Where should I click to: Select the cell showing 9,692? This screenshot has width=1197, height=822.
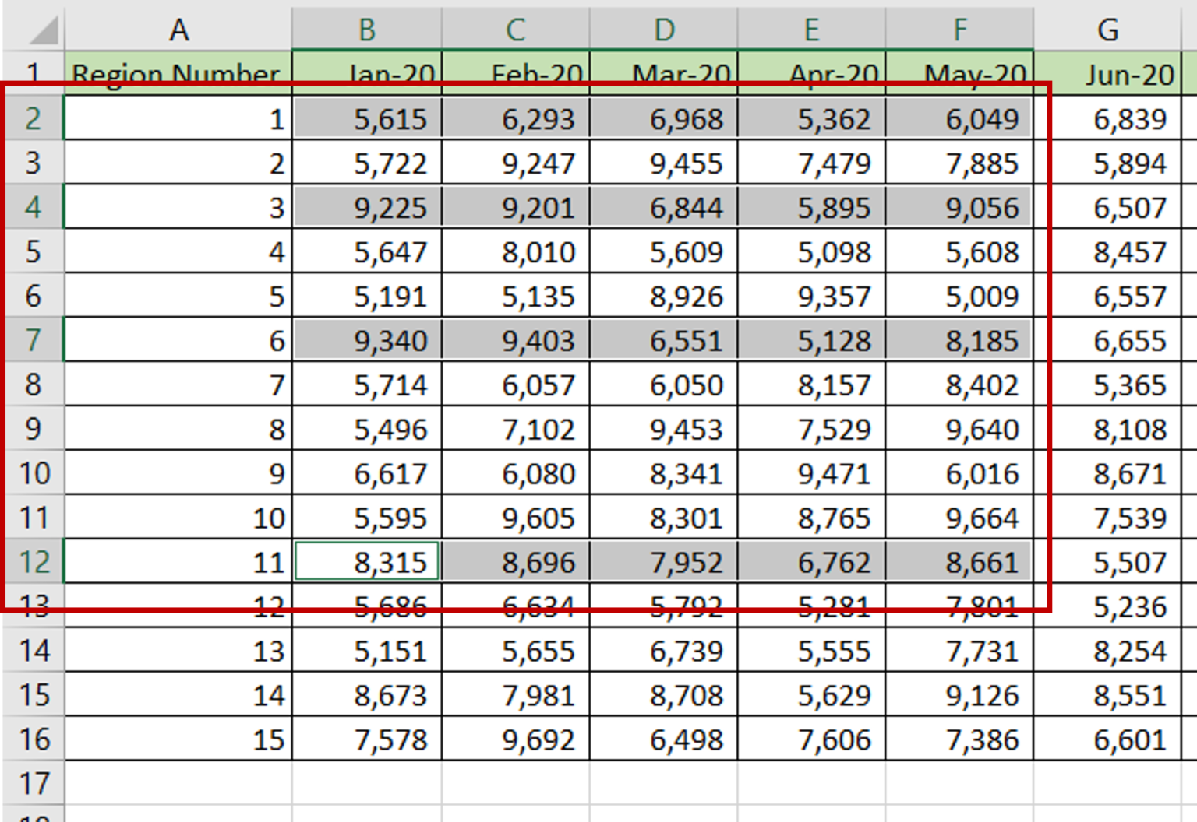(x=514, y=739)
